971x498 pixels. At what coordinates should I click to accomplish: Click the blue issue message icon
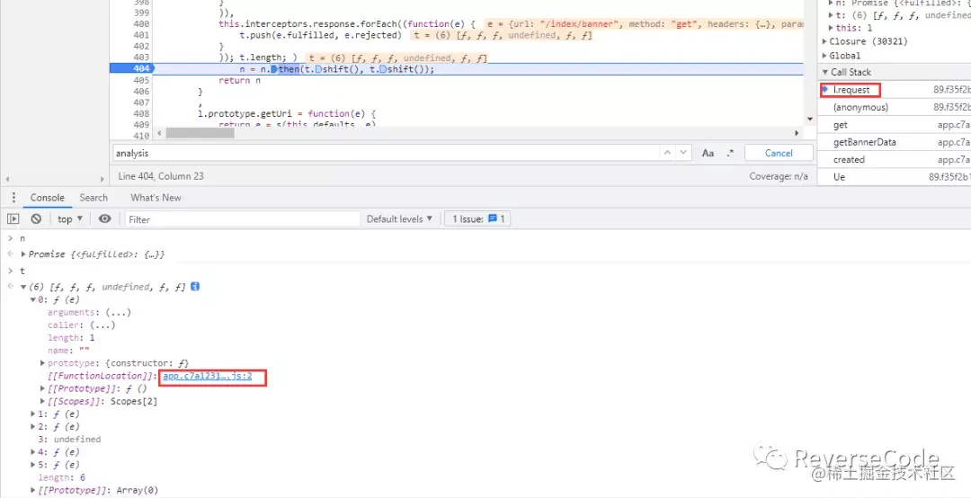point(493,218)
